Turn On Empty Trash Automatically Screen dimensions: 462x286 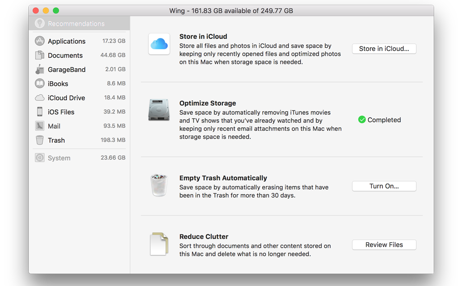pyautogui.click(x=384, y=186)
